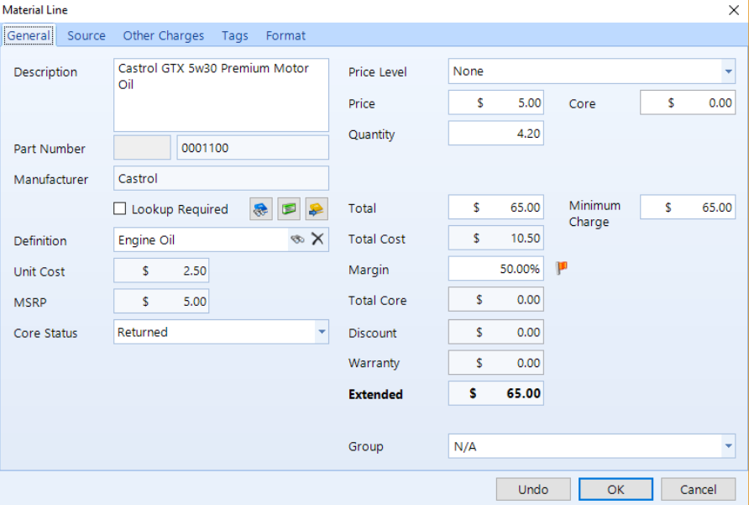The image size is (749, 505).
Task: Expand the Group dropdown
Action: pos(727,447)
